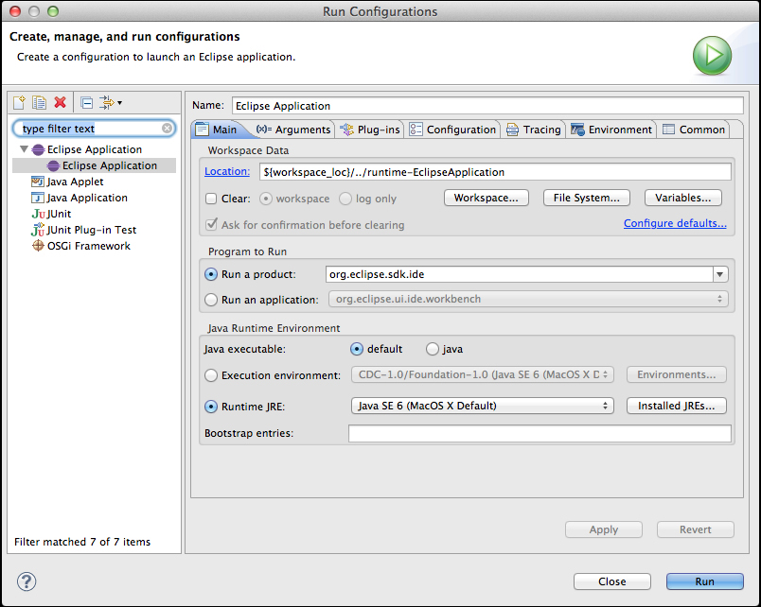Select Java Application in the tree
The image size is (761, 607).
87,198
